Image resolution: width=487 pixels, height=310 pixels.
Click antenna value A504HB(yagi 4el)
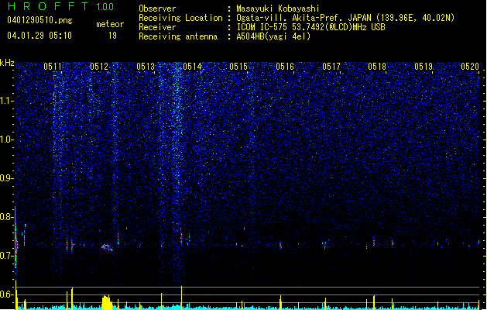pyautogui.click(x=273, y=36)
